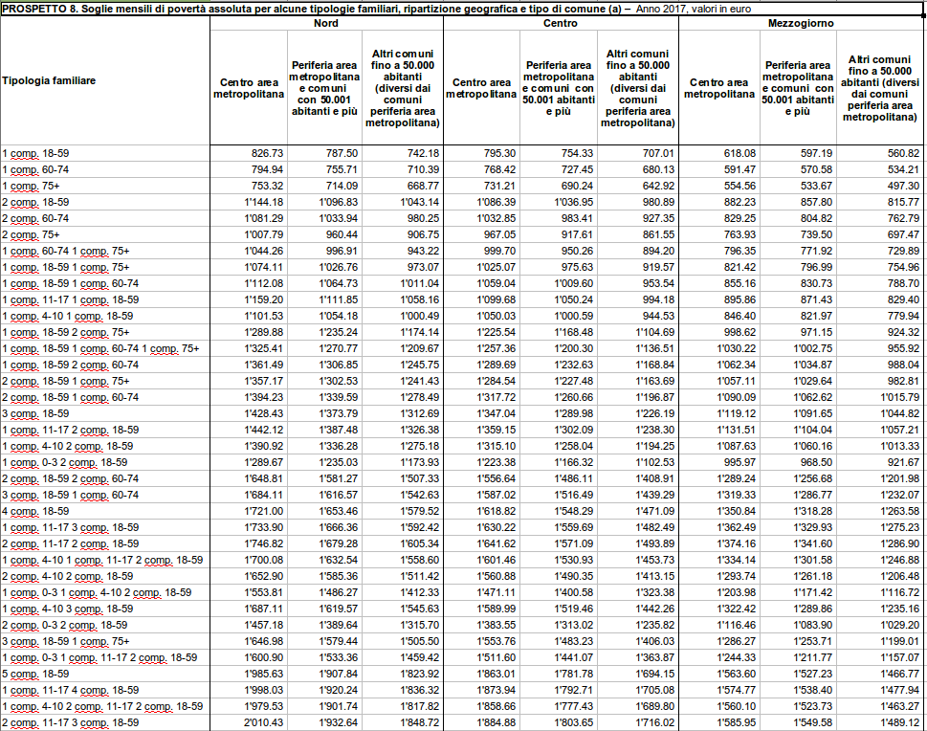The height and width of the screenshot is (731, 927).
Task: Click the value 707.01
Action: (x=658, y=153)
